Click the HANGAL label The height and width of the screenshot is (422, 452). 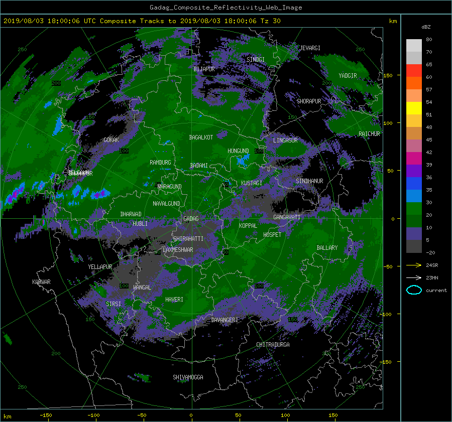142,288
